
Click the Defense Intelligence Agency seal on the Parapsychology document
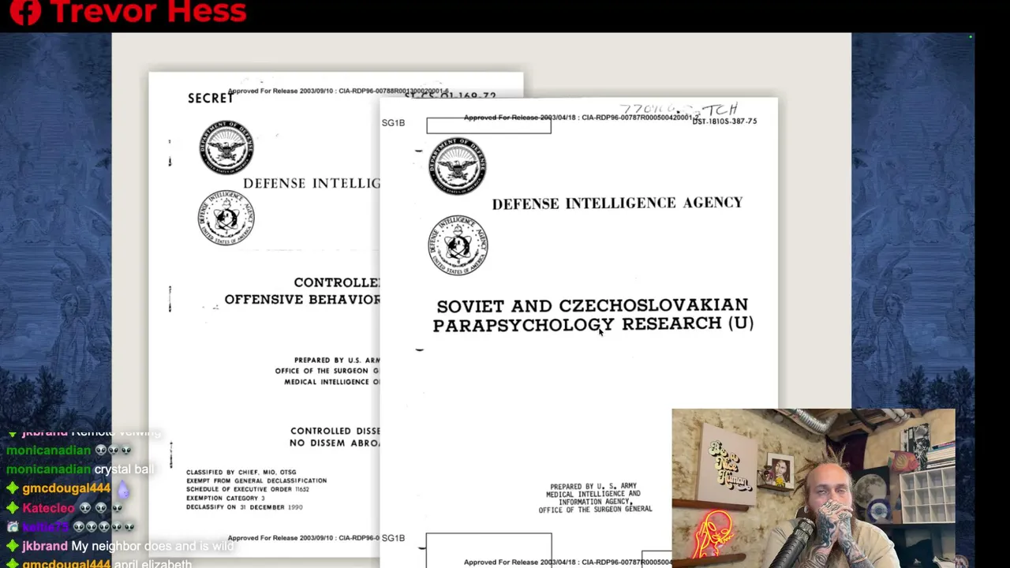[x=458, y=245]
